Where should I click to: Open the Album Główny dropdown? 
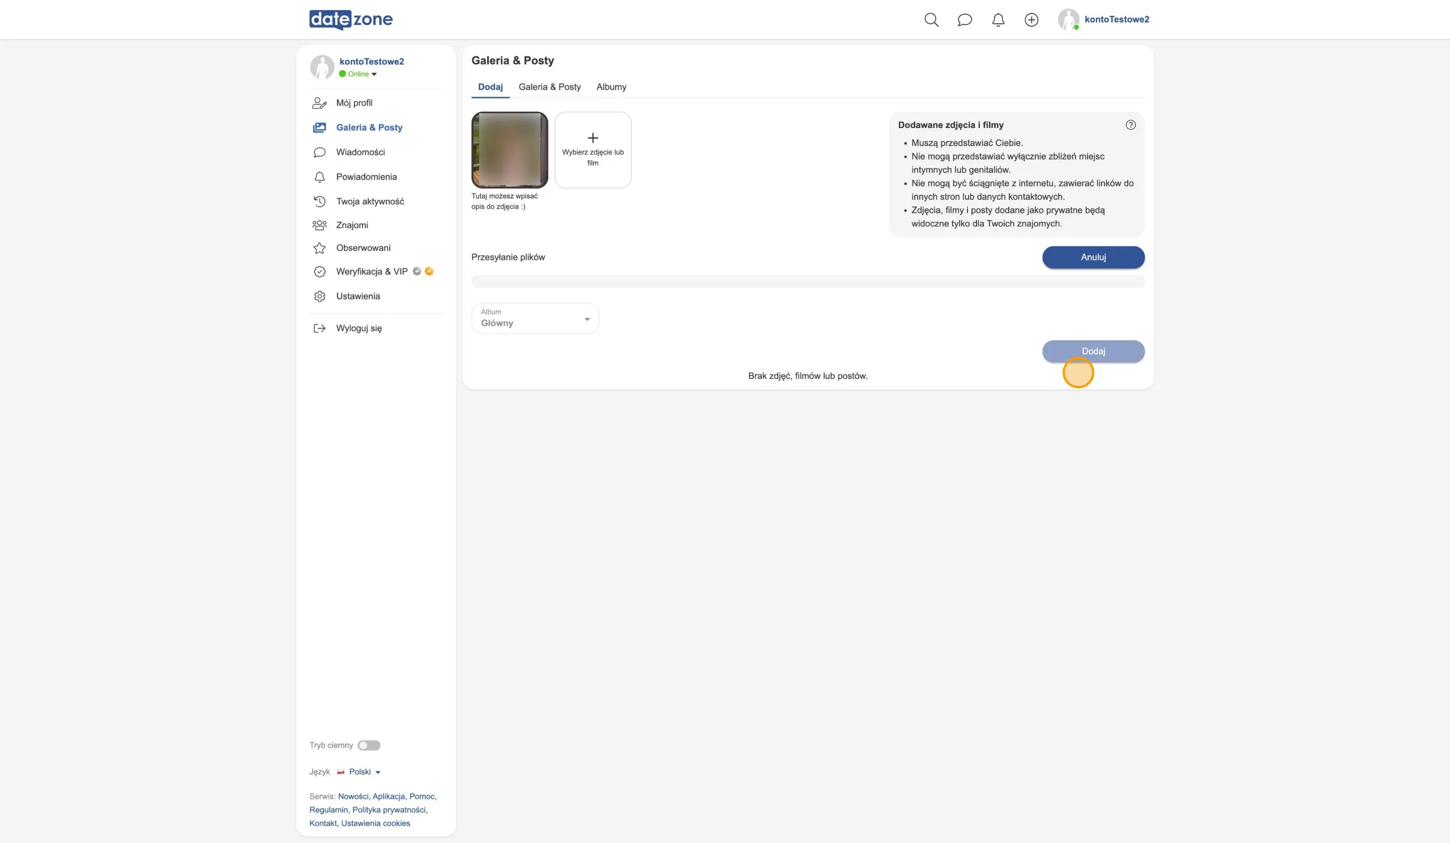535,318
